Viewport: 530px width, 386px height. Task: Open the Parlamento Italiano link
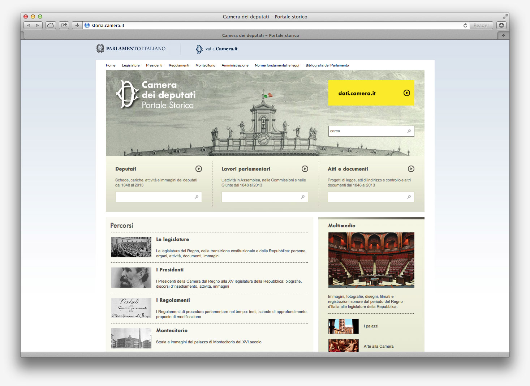click(x=136, y=48)
